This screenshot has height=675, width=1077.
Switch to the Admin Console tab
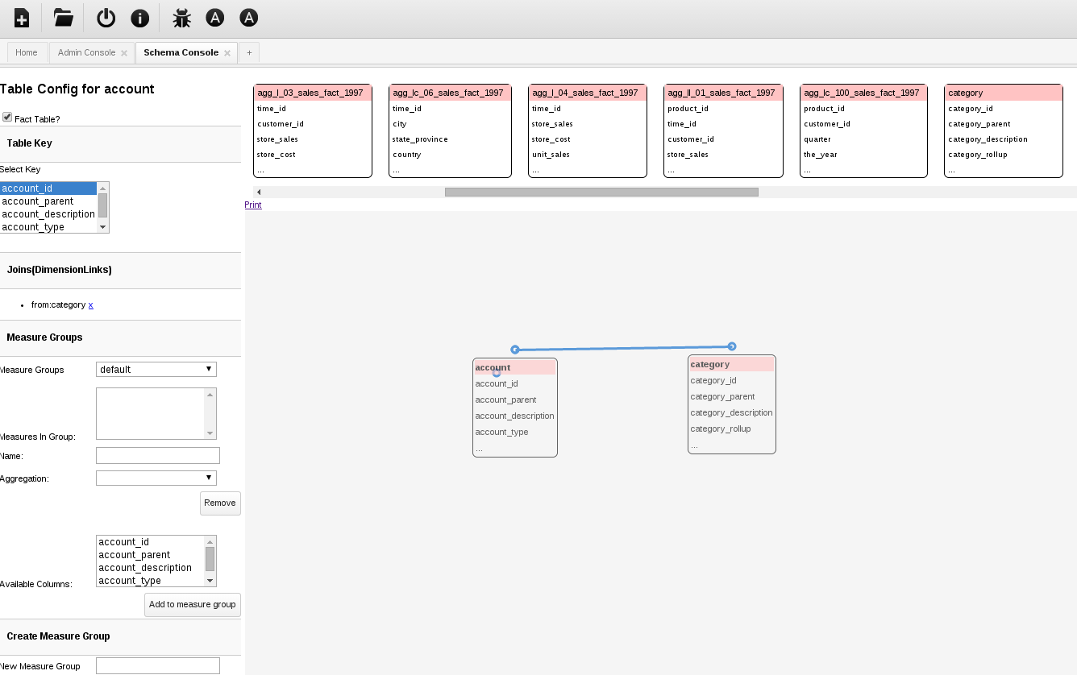87,52
